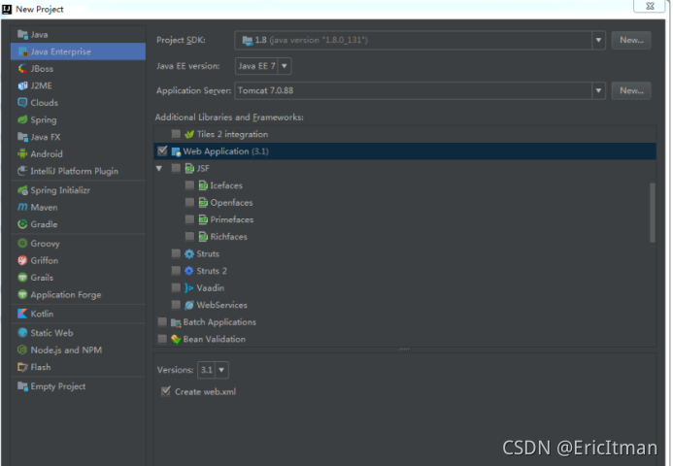673x466 pixels.
Task: Click the Static Web globe icon
Action: (22, 333)
